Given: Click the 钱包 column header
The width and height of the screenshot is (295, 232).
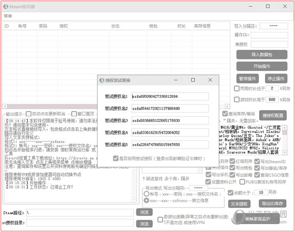Looking at the screenshot, I should click(153, 26).
